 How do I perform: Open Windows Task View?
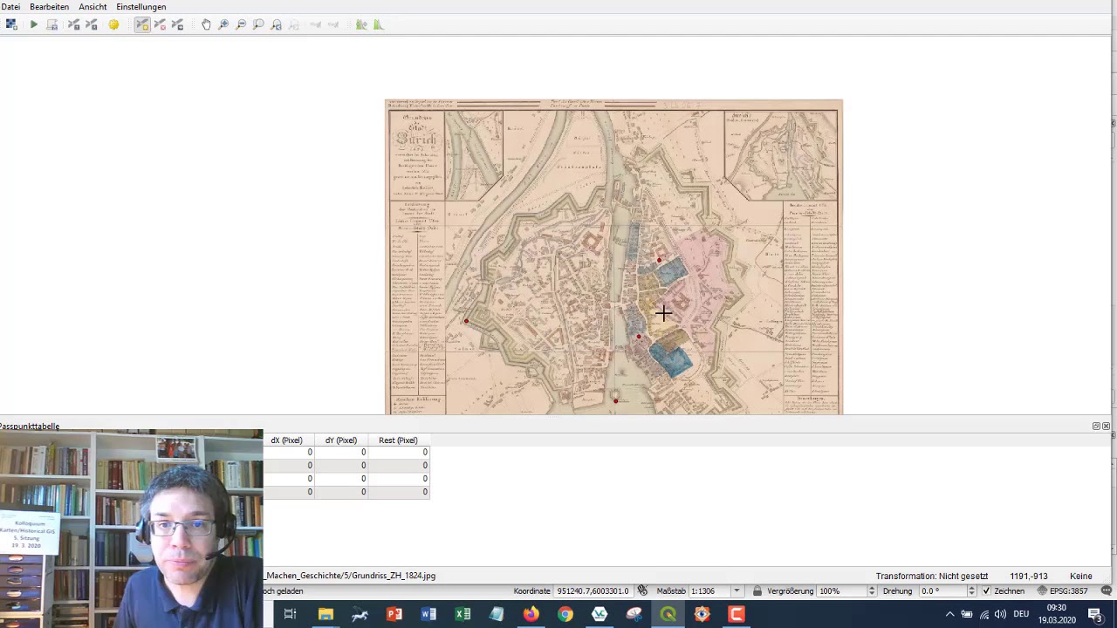pyautogui.click(x=291, y=614)
